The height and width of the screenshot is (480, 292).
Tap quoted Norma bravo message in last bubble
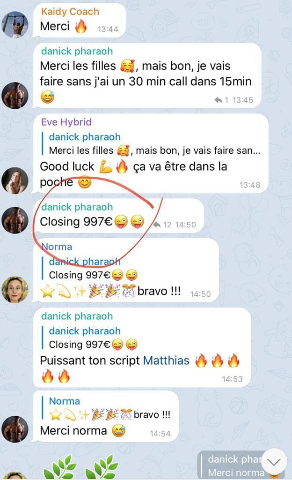pos(106,408)
